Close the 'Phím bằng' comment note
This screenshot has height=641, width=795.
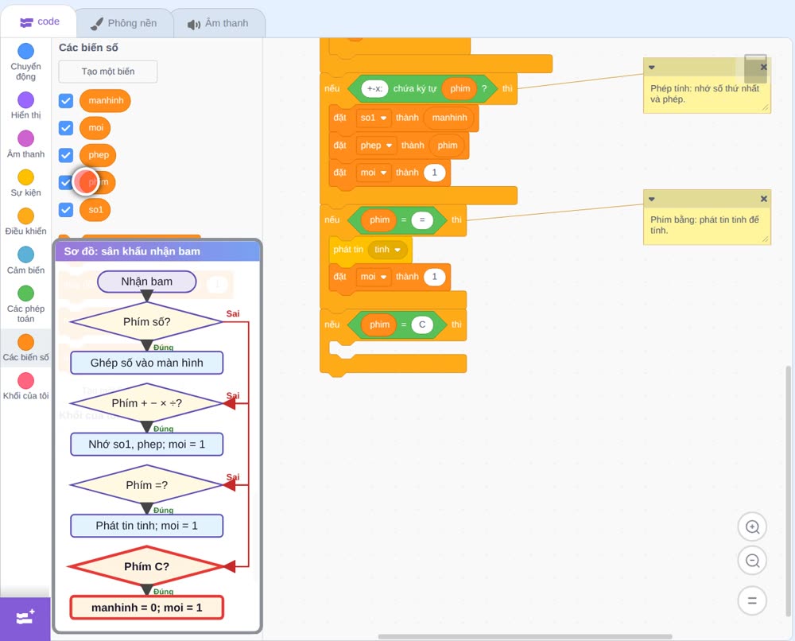[763, 199]
